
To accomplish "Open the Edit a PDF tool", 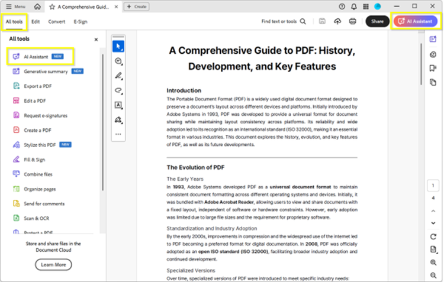I will 29,101.
